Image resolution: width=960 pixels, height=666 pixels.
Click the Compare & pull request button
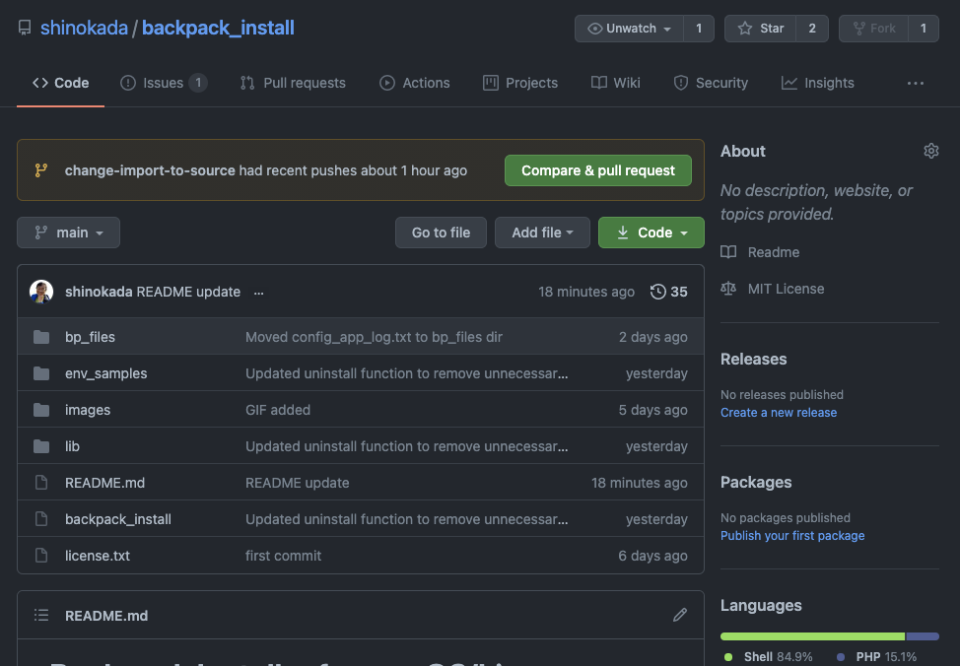pyautogui.click(x=597, y=170)
